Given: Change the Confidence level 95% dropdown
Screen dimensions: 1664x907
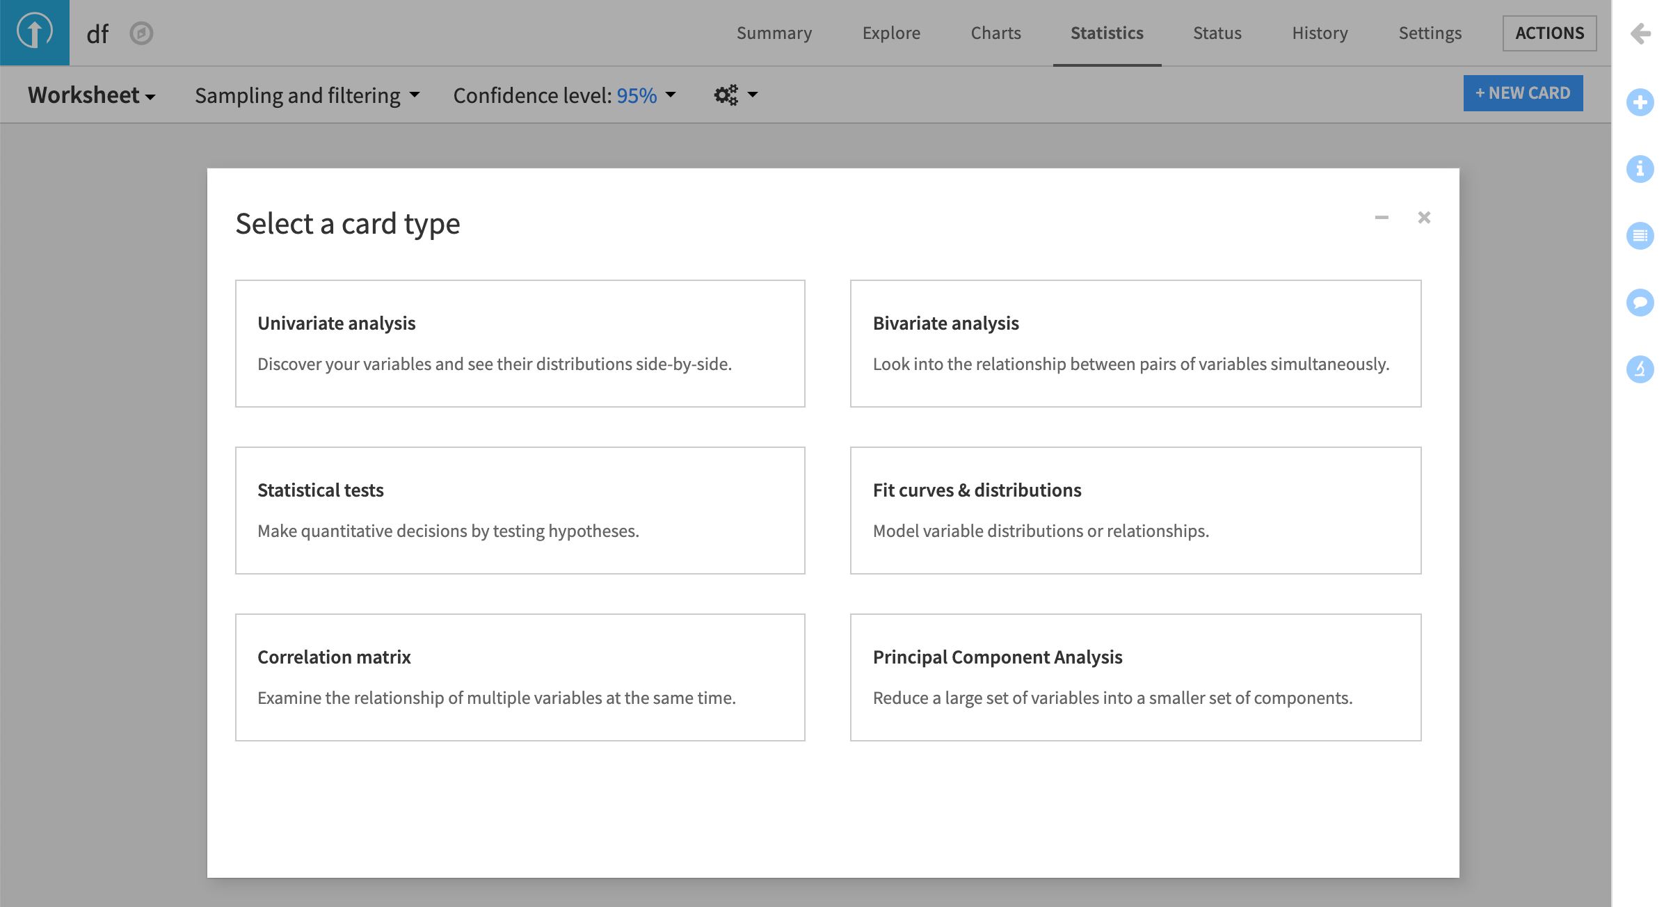Looking at the screenshot, I should (x=564, y=95).
